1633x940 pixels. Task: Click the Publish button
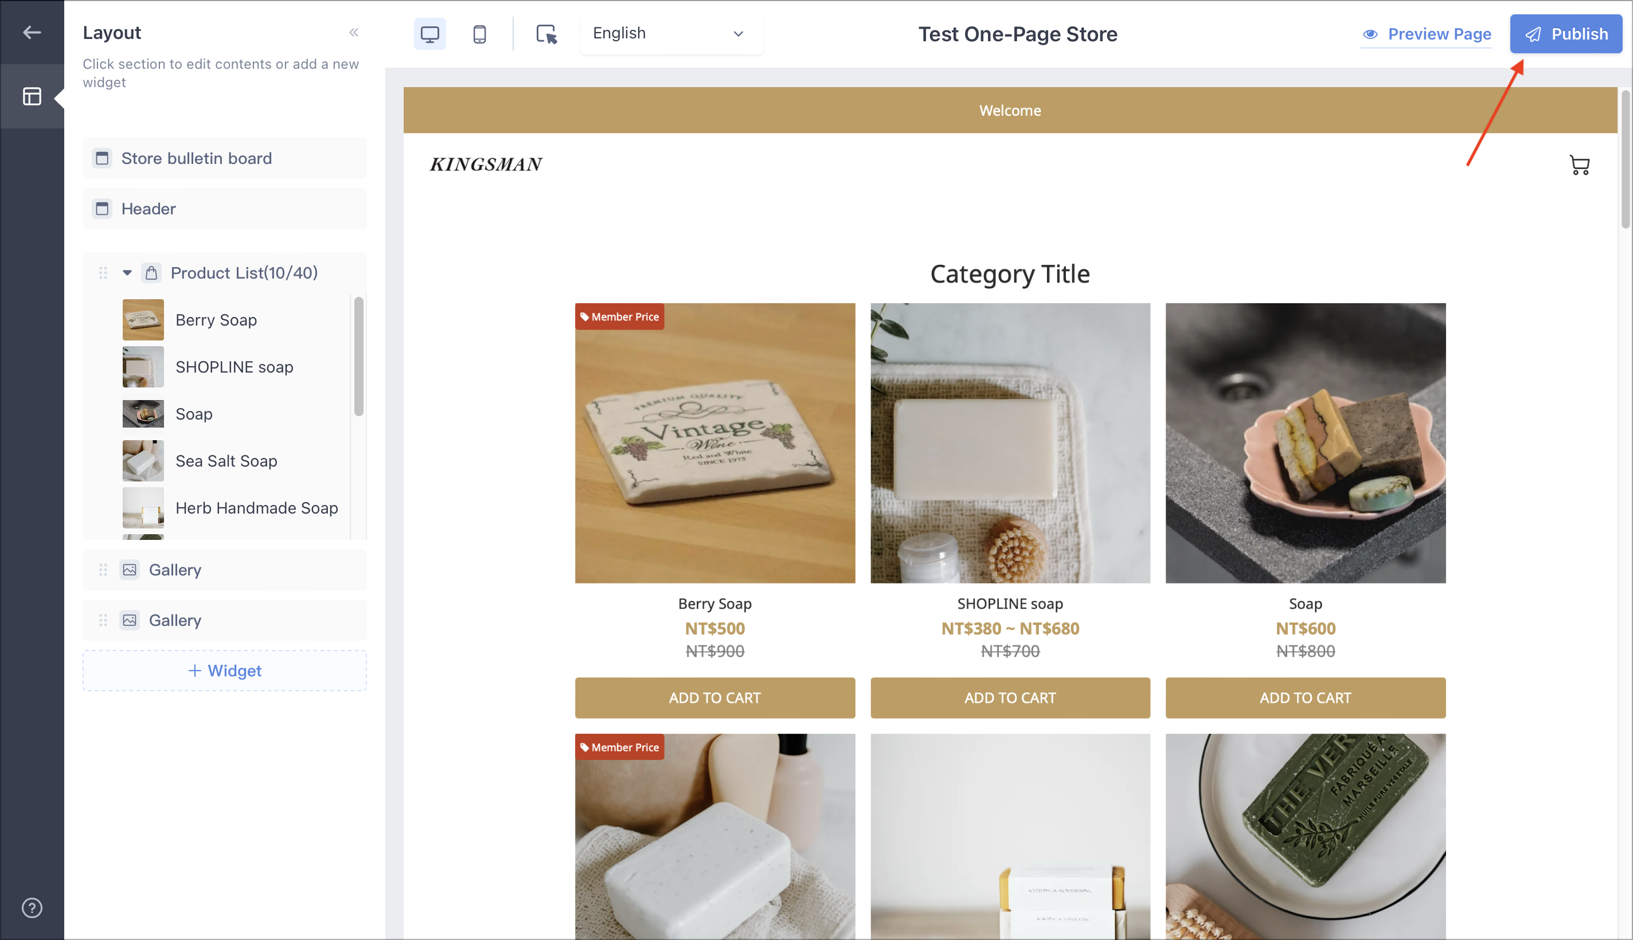(x=1565, y=34)
